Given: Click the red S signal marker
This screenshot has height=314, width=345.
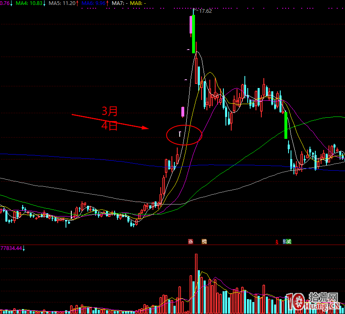Looking at the screenshot, I should click(x=277, y=242).
